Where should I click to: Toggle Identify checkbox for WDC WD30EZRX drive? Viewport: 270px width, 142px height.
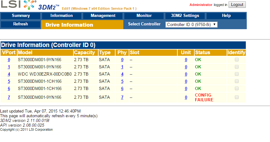(236, 74)
